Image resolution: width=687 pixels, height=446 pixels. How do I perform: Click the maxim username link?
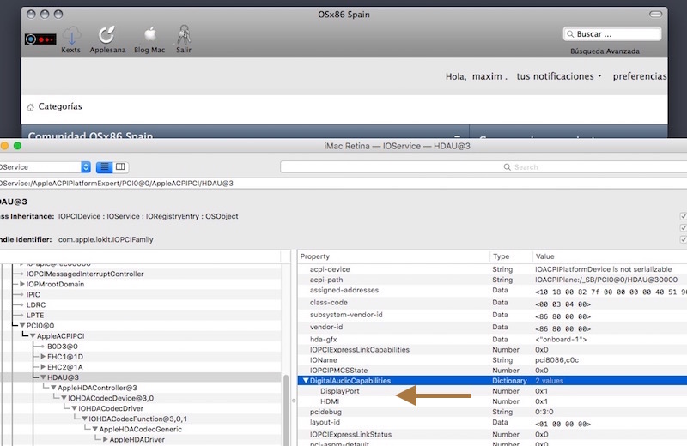coord(487,76)
